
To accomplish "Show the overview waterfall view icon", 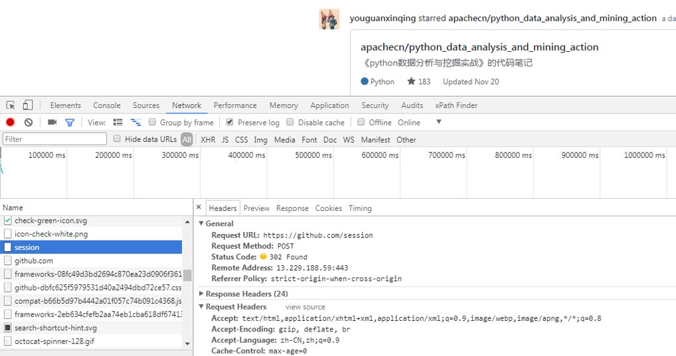I will (136, 122).
